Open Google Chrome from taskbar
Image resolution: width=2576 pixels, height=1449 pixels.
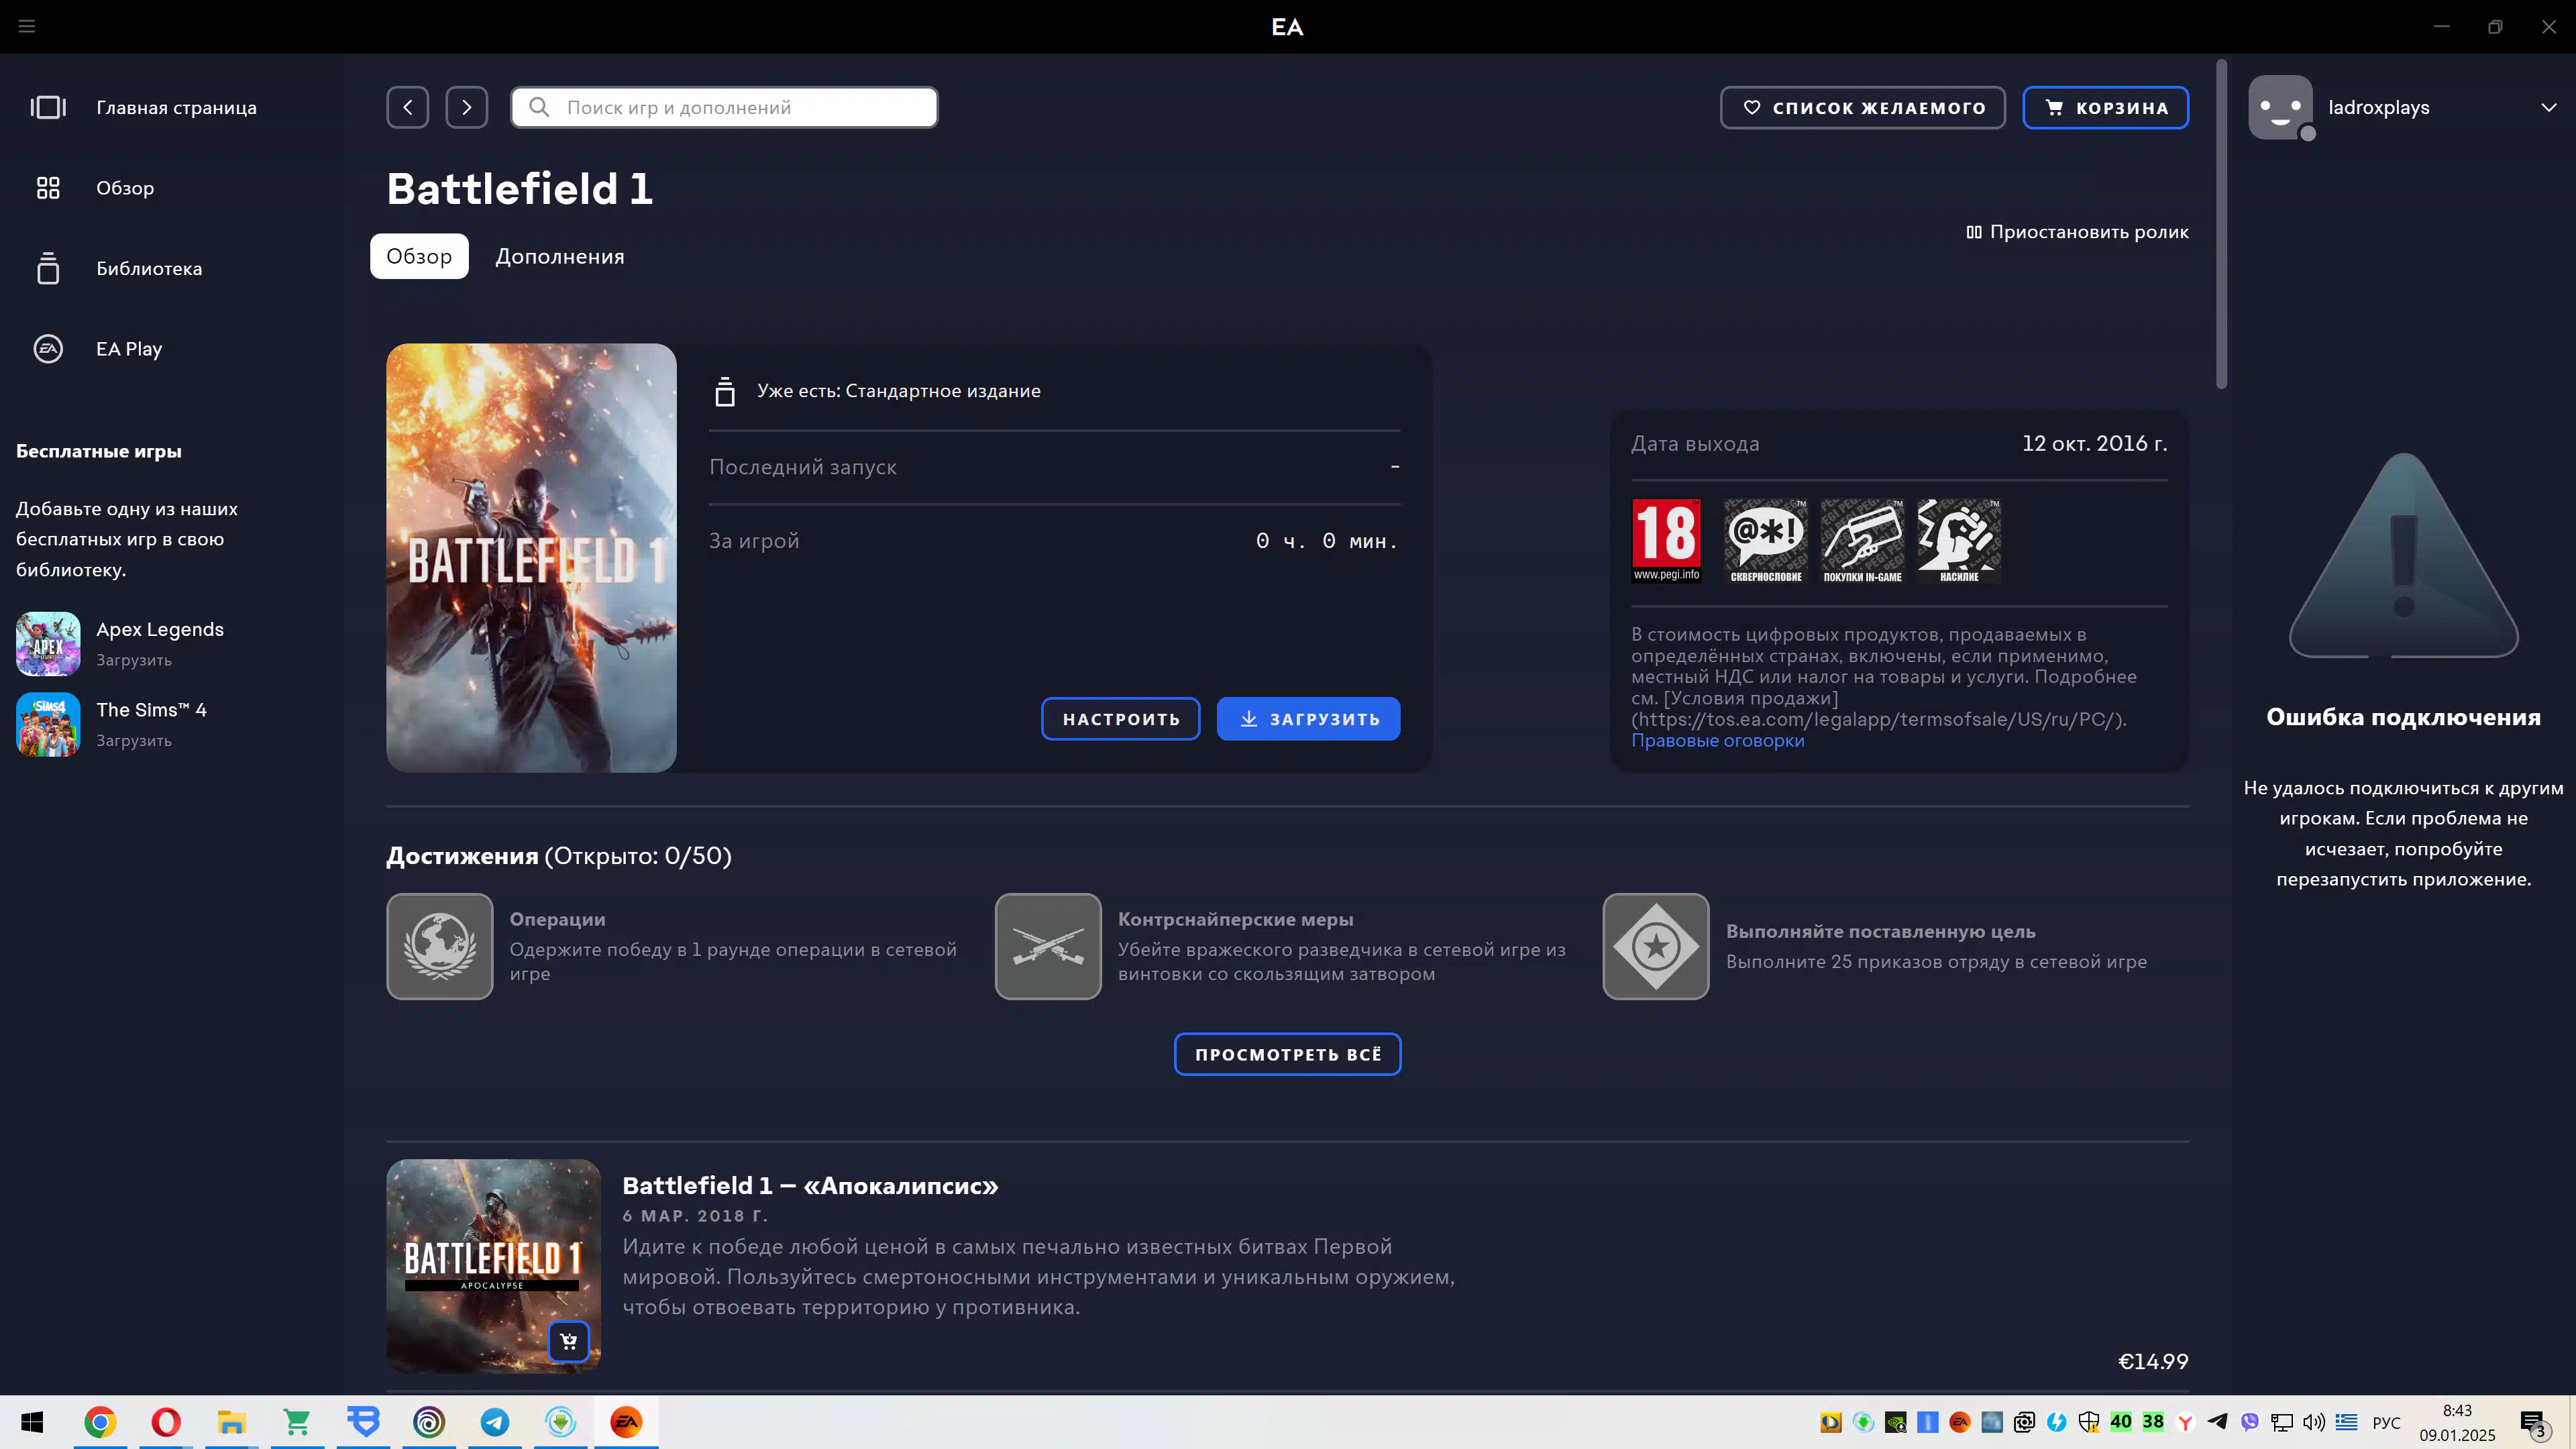(x=100, y=1422)
